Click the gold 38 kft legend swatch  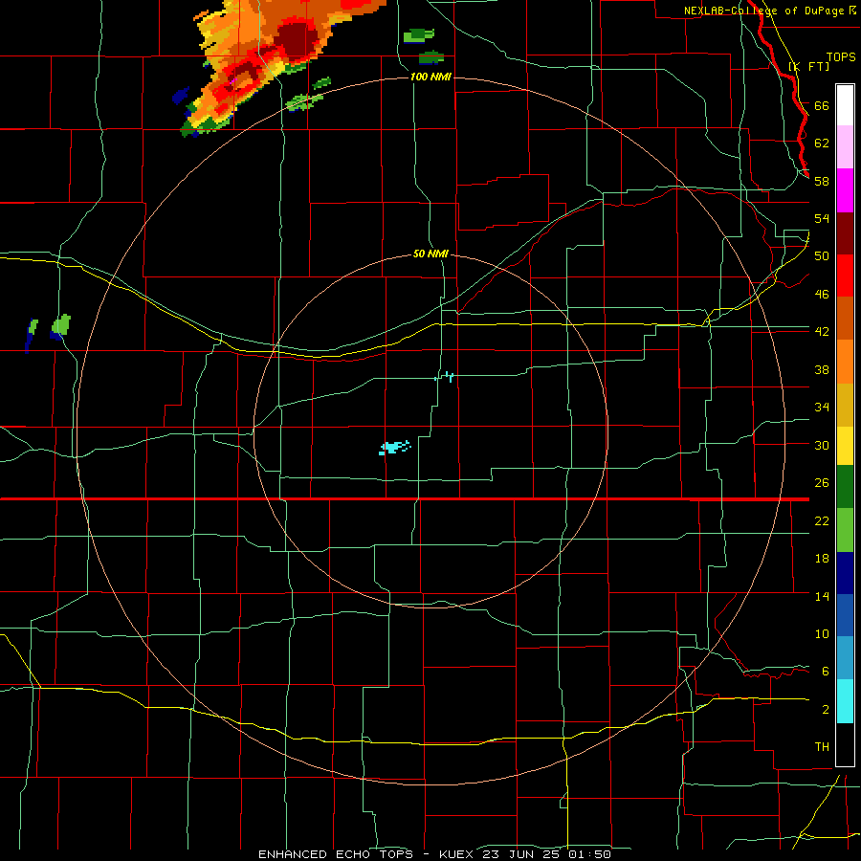point(845,405)
